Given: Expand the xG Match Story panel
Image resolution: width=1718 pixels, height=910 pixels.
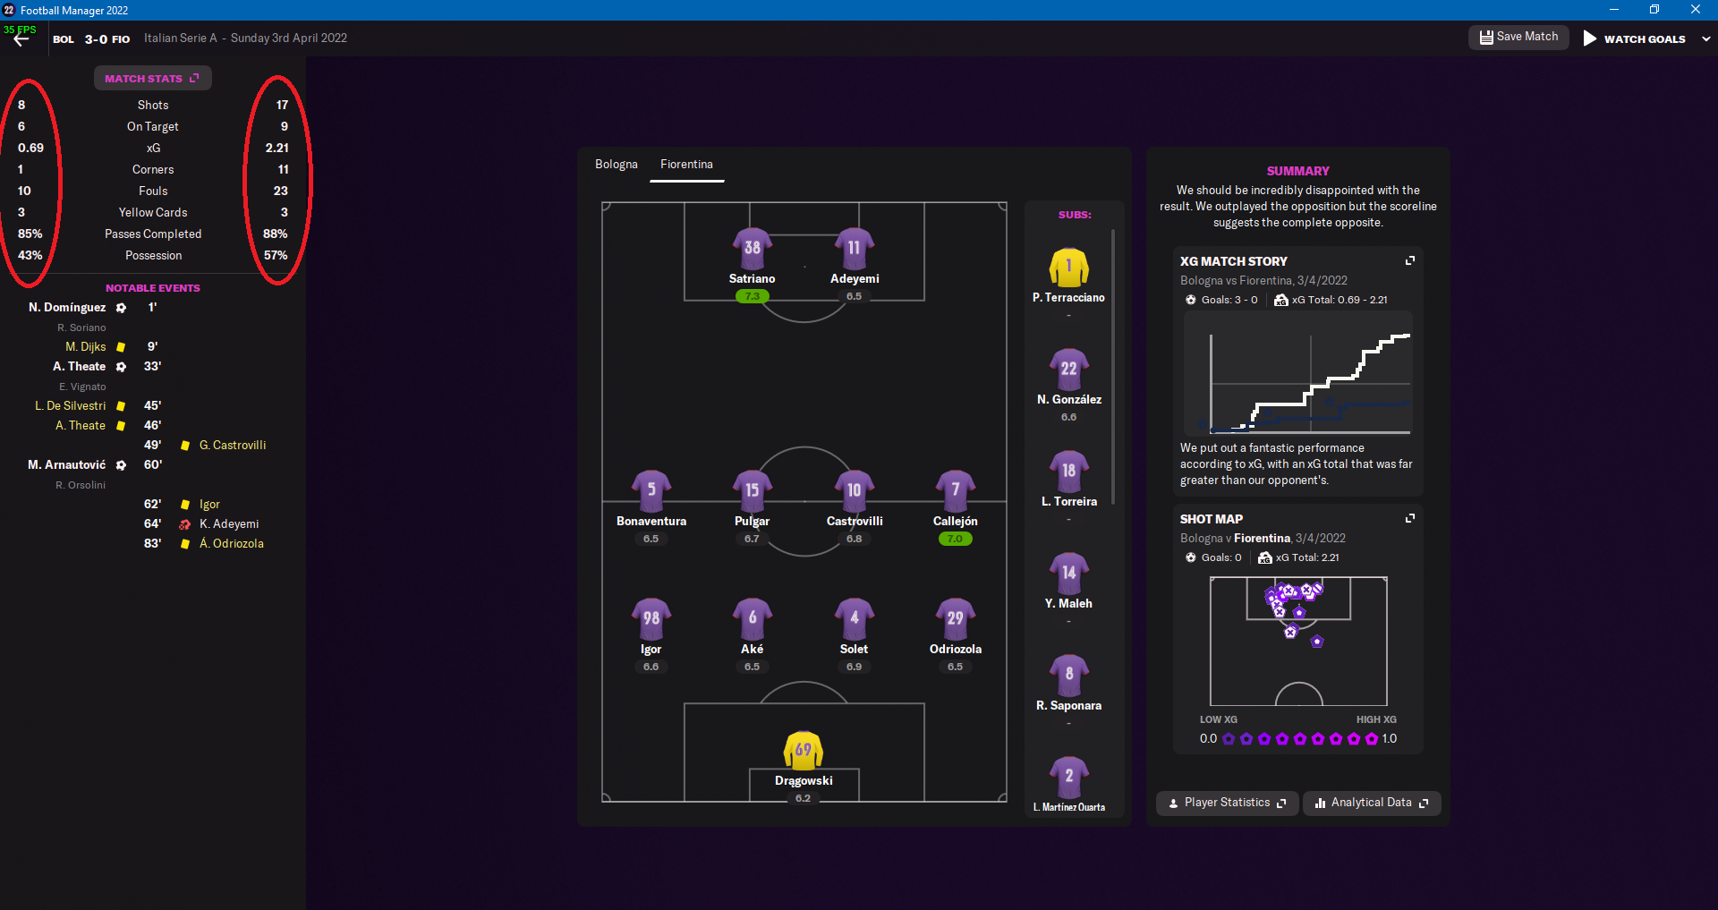Looking at the screenshot, I should click(x=1410, y=260).
